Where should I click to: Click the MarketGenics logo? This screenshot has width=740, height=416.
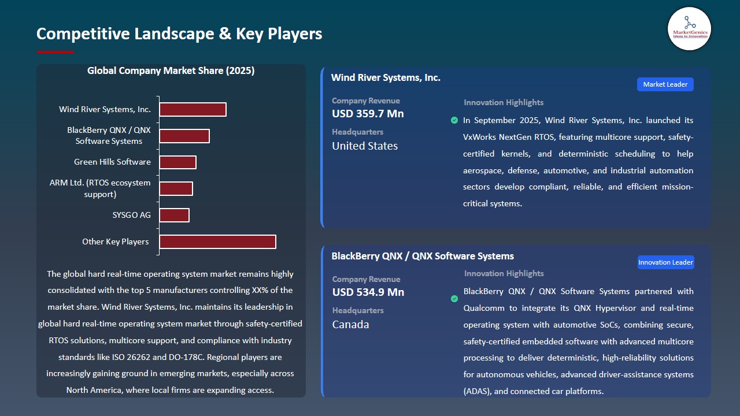(689, 29)
